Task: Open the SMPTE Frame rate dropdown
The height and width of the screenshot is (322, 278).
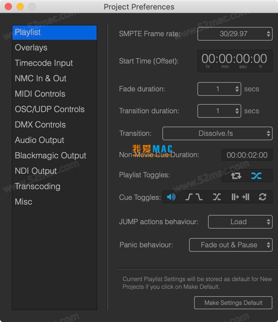Action: [235, 34]
